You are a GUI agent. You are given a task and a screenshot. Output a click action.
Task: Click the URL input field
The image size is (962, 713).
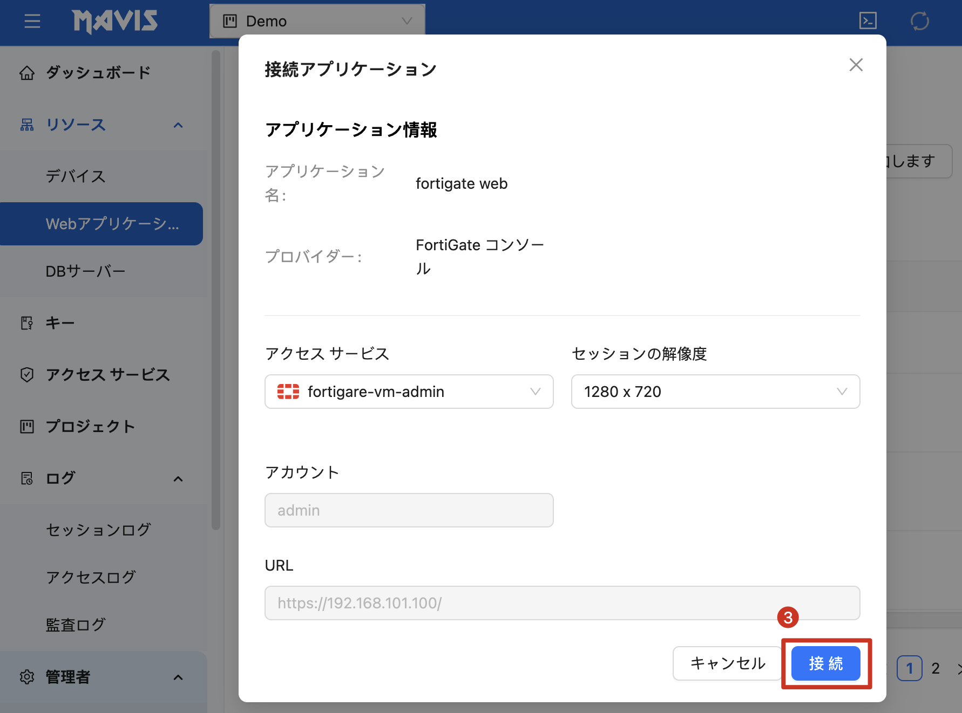coord(561,603)
